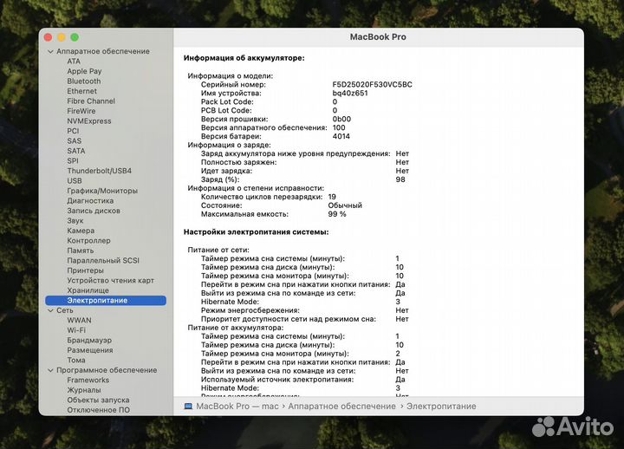Open Запись дисков entry

pyautogui.click(x=94, y=211)
